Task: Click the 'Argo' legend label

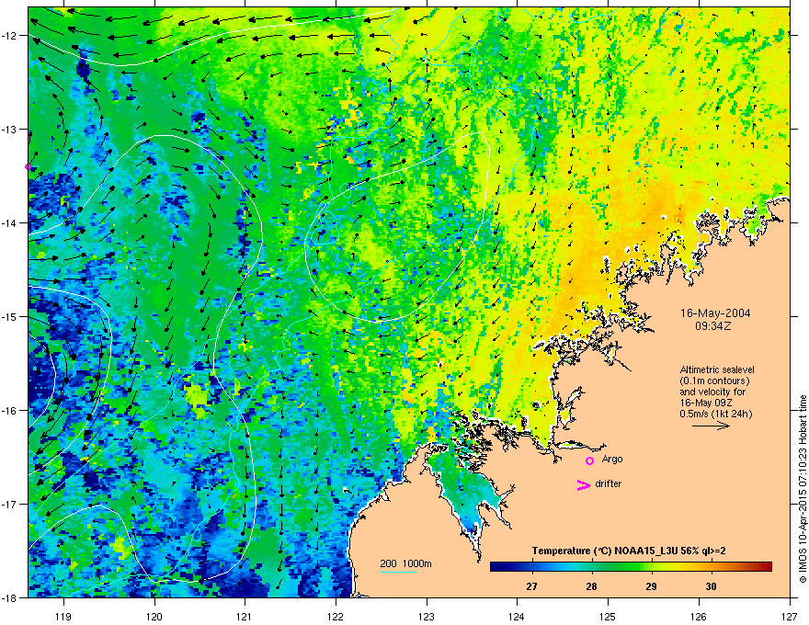Action: [x=612, y=459]
